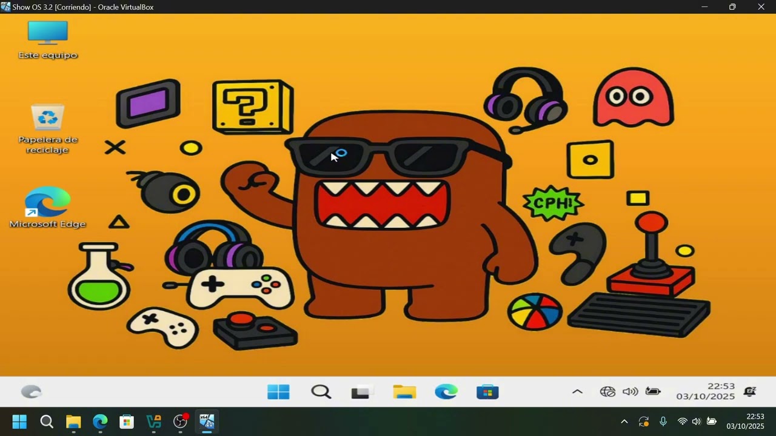This screenshot has height=436, width=776.
Task: Open host taskbar Search
Action: pos(47,421)
